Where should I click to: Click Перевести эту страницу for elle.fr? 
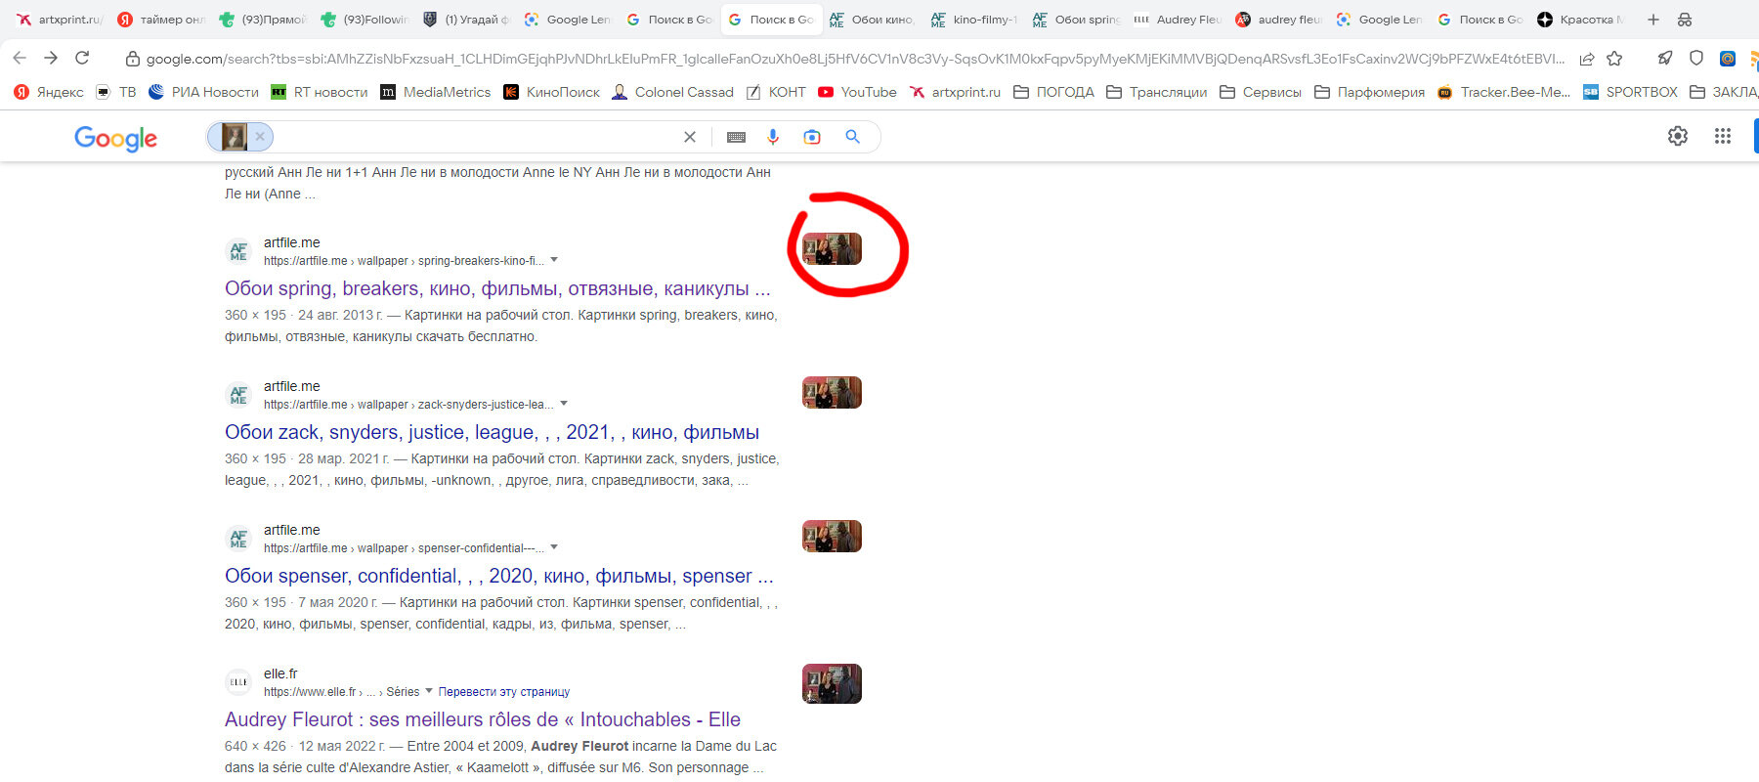pyautogui.click(x=503, y=691)
